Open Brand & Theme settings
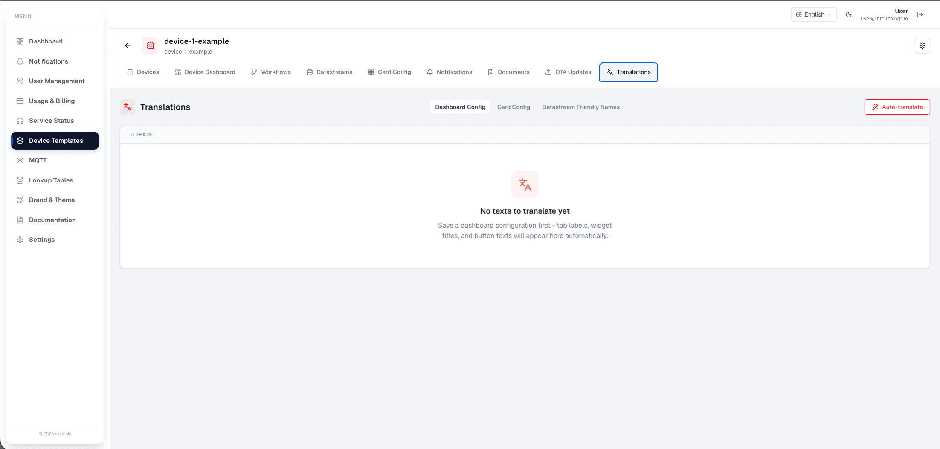Viewport: 940px width, 449px height. [x=55, y=200]
